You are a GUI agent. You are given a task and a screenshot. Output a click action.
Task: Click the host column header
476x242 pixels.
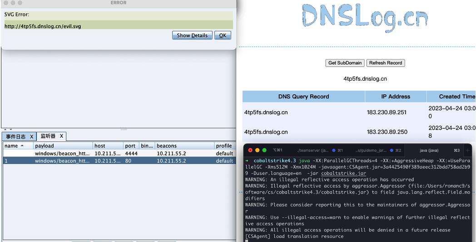(108, 145)
